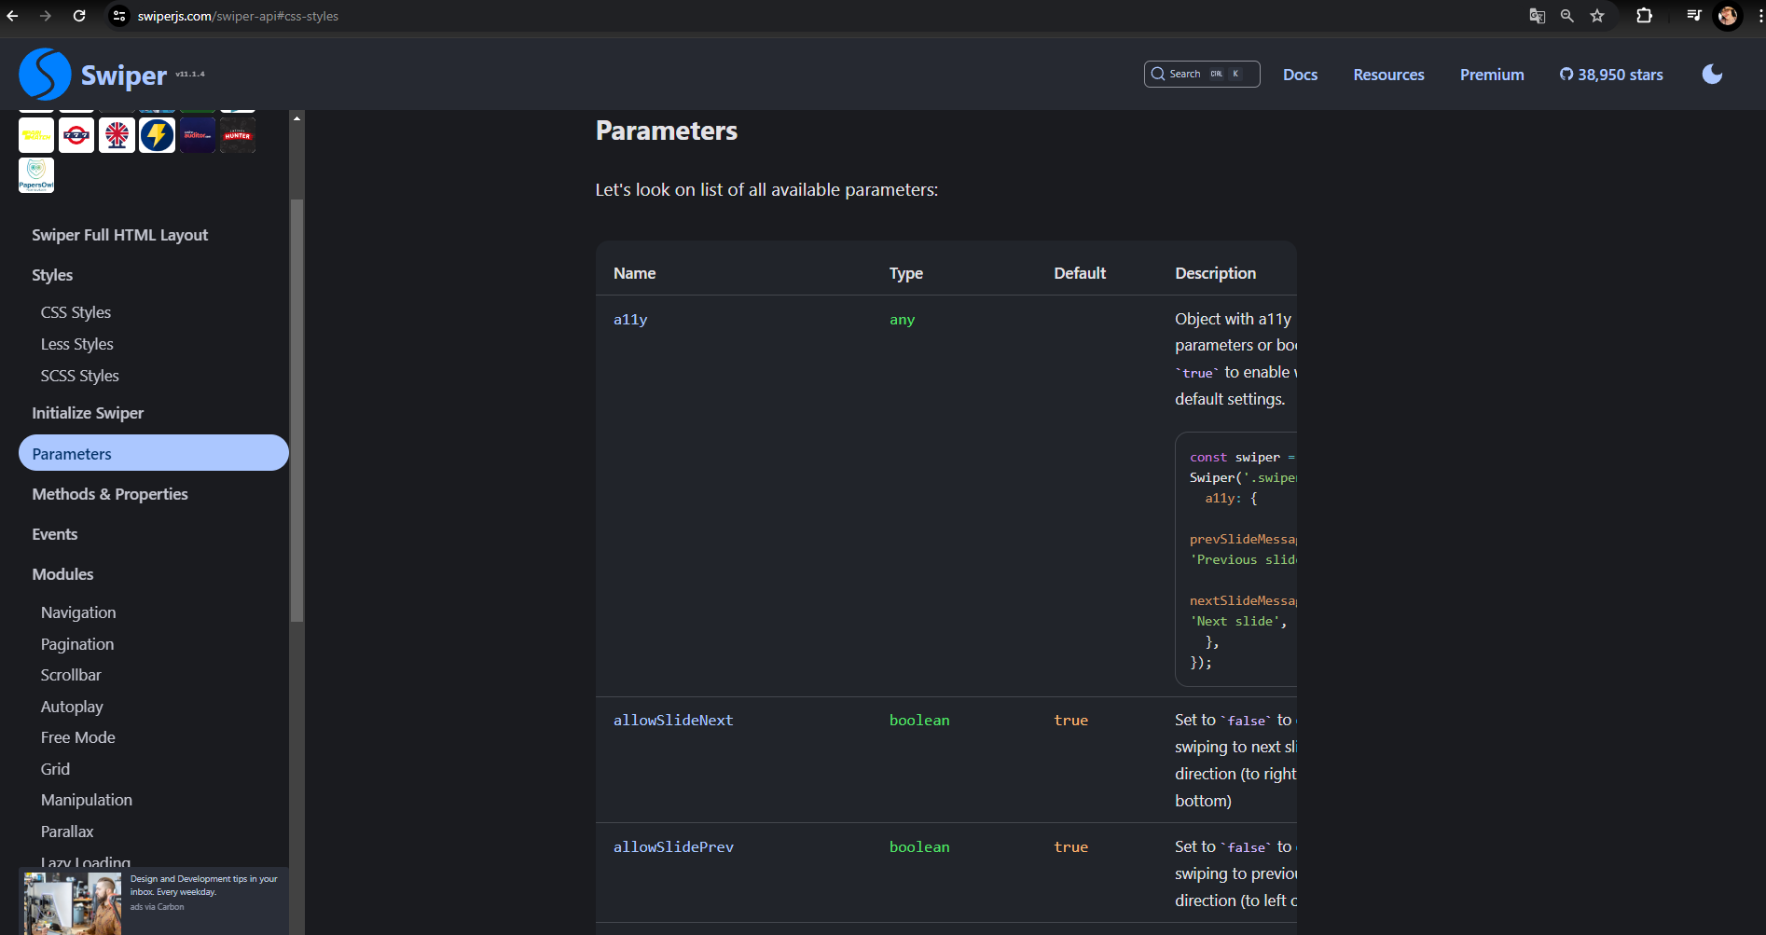
Task: Click the Type column header
Action: tap(906, 273)
